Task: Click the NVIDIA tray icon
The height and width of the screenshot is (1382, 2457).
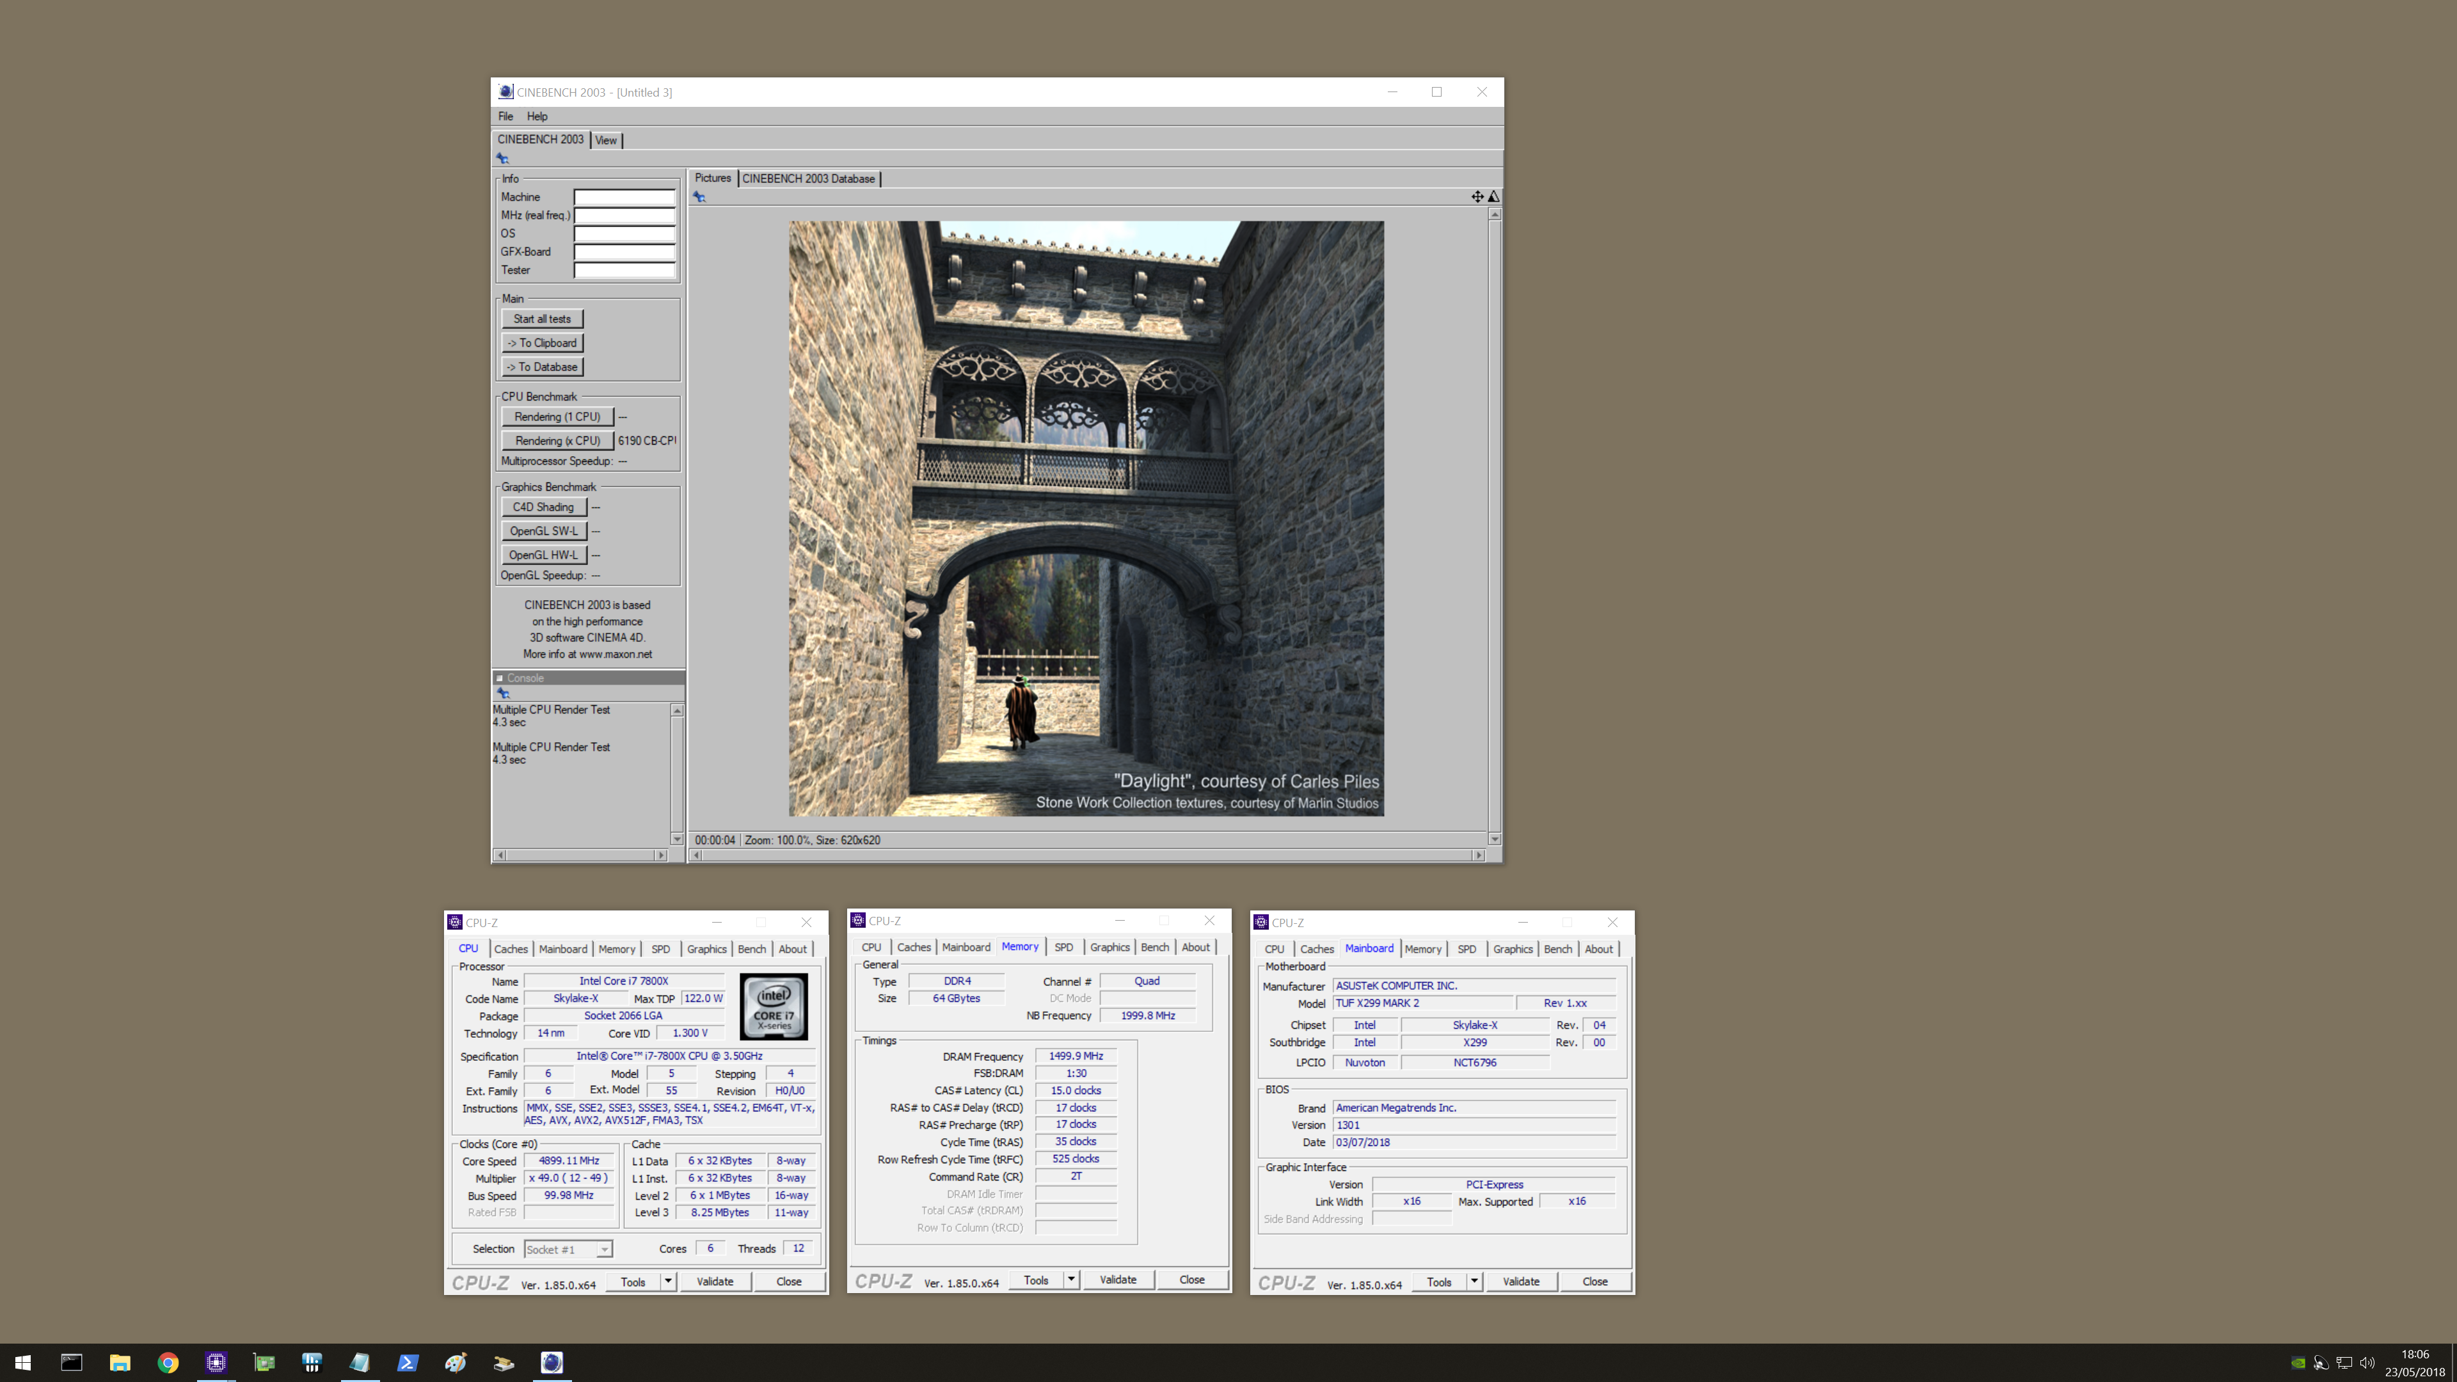Action: pos(2299,1363)
